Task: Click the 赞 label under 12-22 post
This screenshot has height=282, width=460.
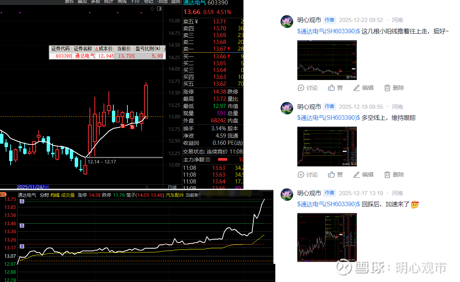Action: tap(340, 88)
